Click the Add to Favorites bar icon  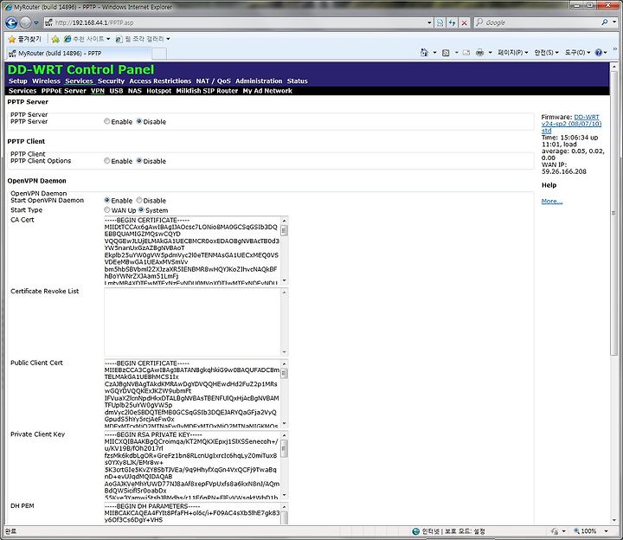pyautogui.click(x=55, y=39)
